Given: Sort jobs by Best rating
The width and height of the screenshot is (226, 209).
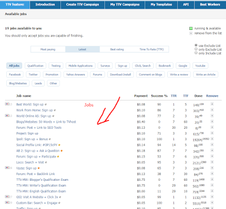Looking at the screenshot, I should point(117,49).
